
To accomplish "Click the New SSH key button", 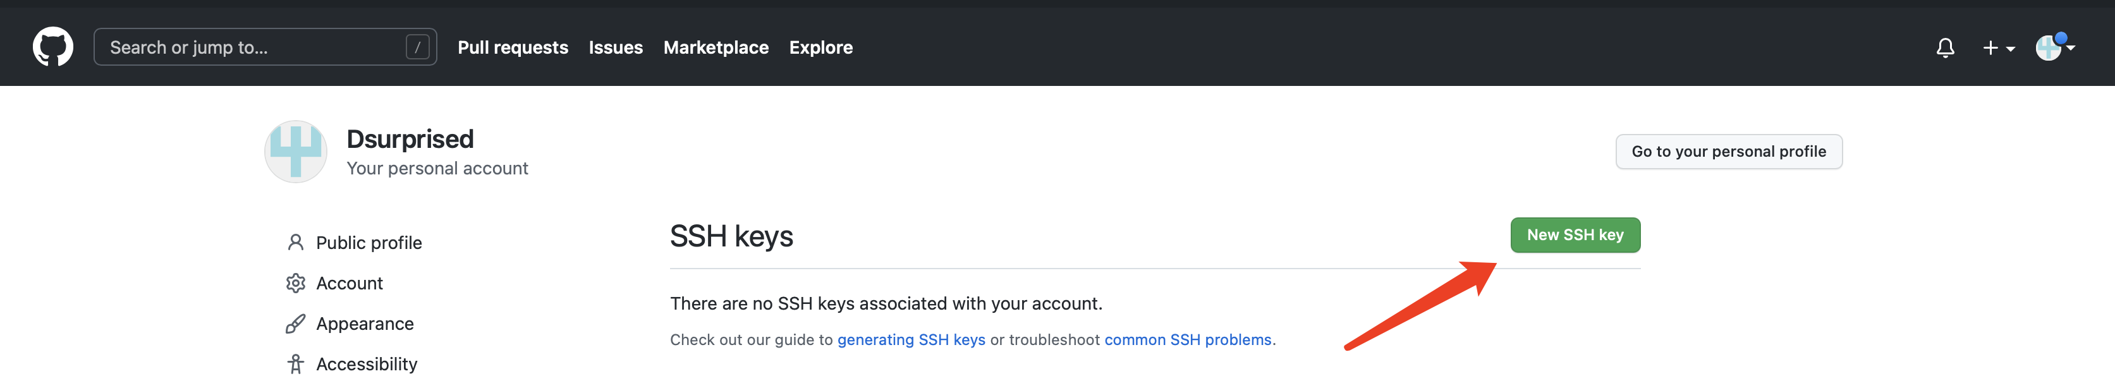I will (x=1575, y=236).
